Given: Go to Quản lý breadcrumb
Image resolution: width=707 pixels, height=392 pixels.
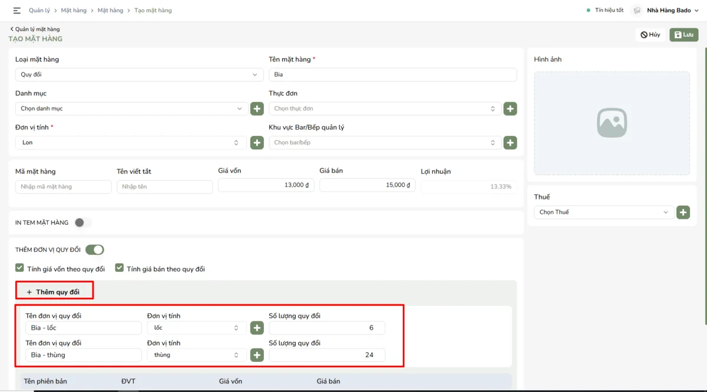Looking at the screenshot, I should click(39, 11).
